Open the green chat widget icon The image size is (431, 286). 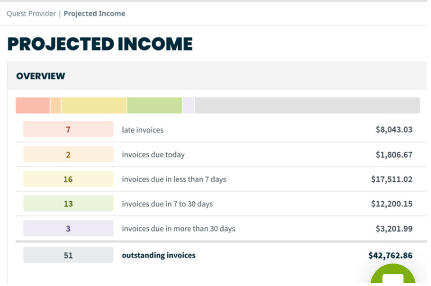(393, 274)
